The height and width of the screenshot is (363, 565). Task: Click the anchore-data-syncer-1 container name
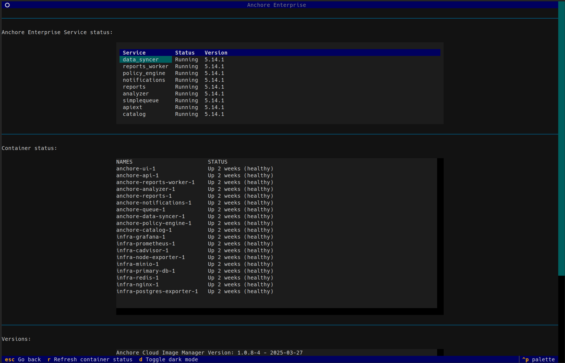coord(150,216)
